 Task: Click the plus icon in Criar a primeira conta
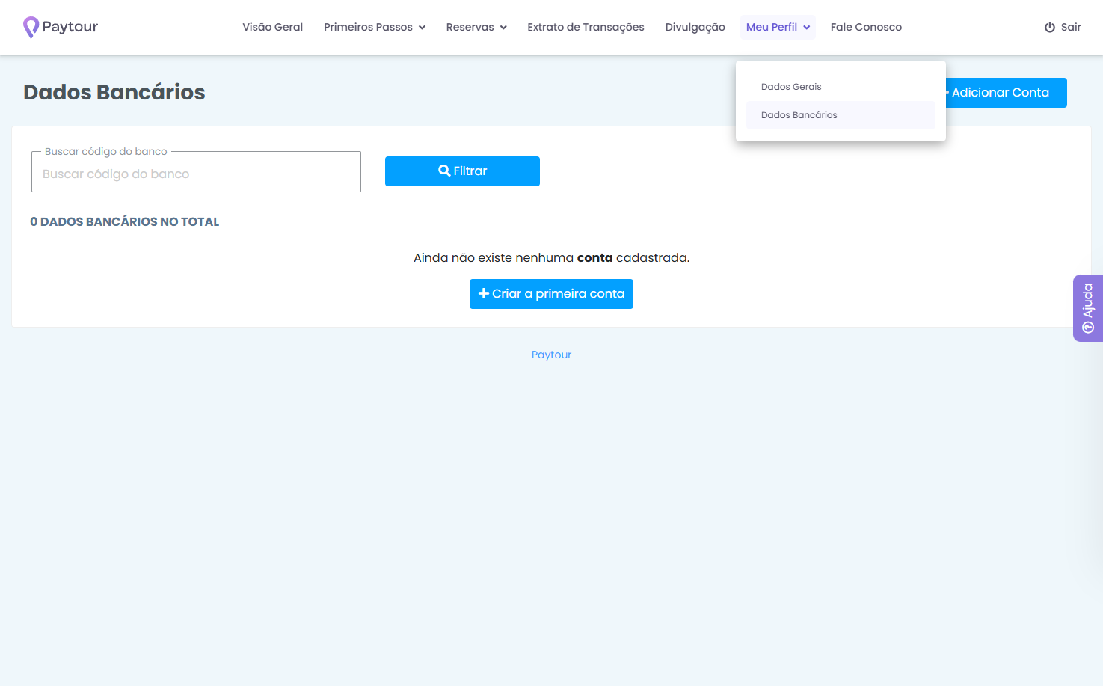point(484,293)
